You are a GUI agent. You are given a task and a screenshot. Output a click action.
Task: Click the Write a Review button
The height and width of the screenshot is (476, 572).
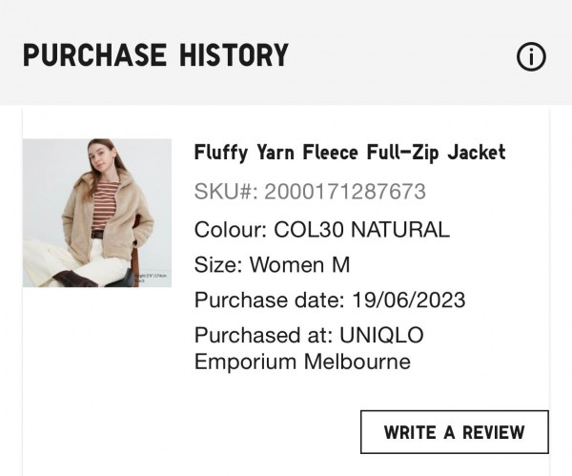455,432
